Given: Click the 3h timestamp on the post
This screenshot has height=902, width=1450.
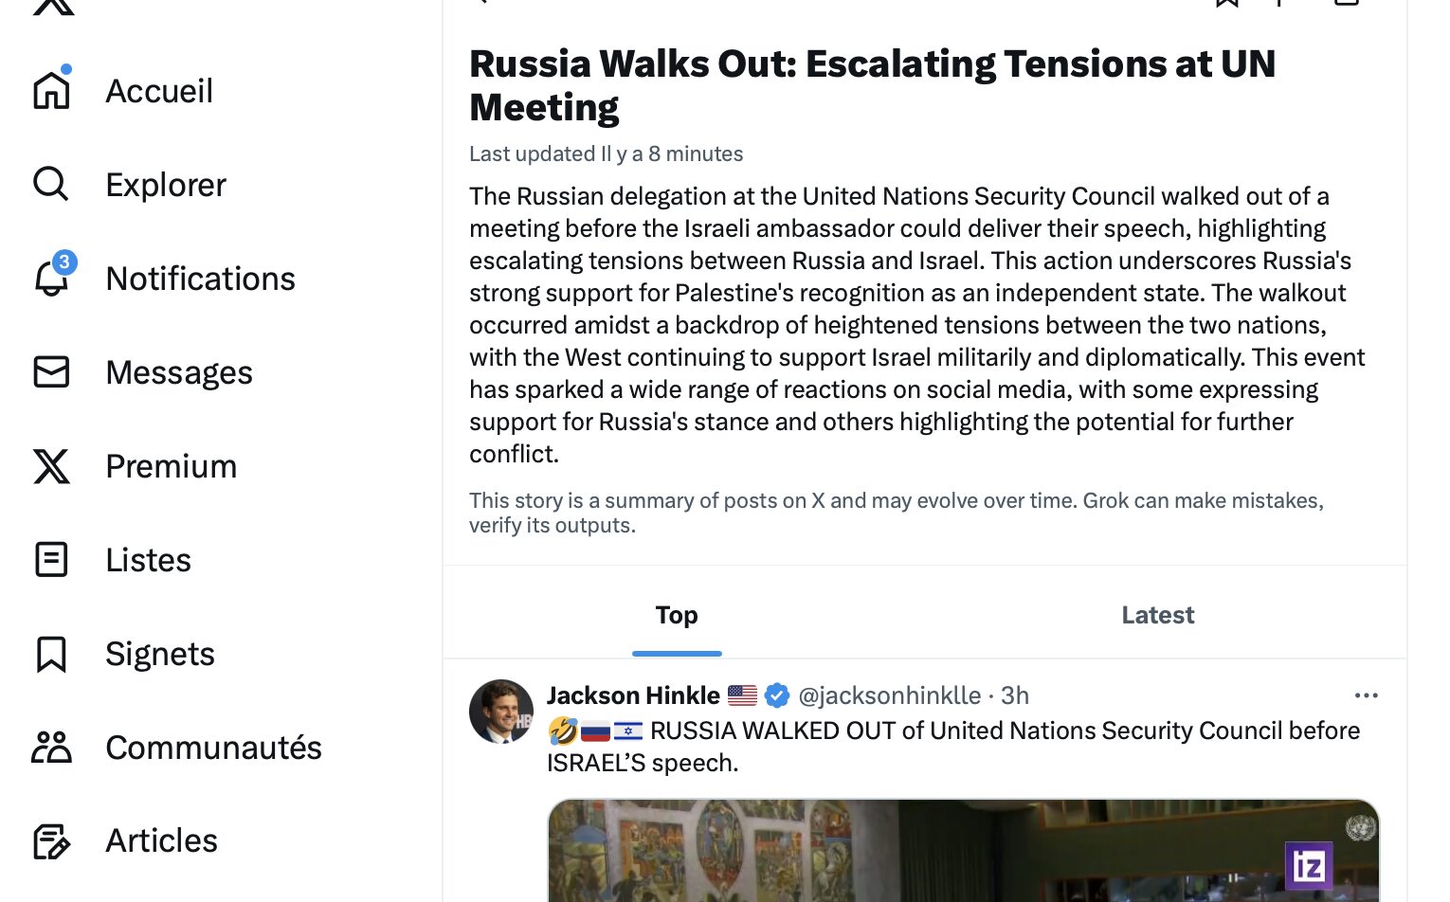Looking at the screenshot, I should pos(1015,695).
